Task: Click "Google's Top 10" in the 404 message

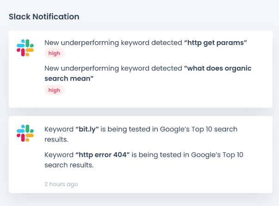Action: pyautogui.click(x=217, y=155)
